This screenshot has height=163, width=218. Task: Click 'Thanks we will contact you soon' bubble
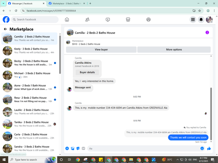click(188, 137)
